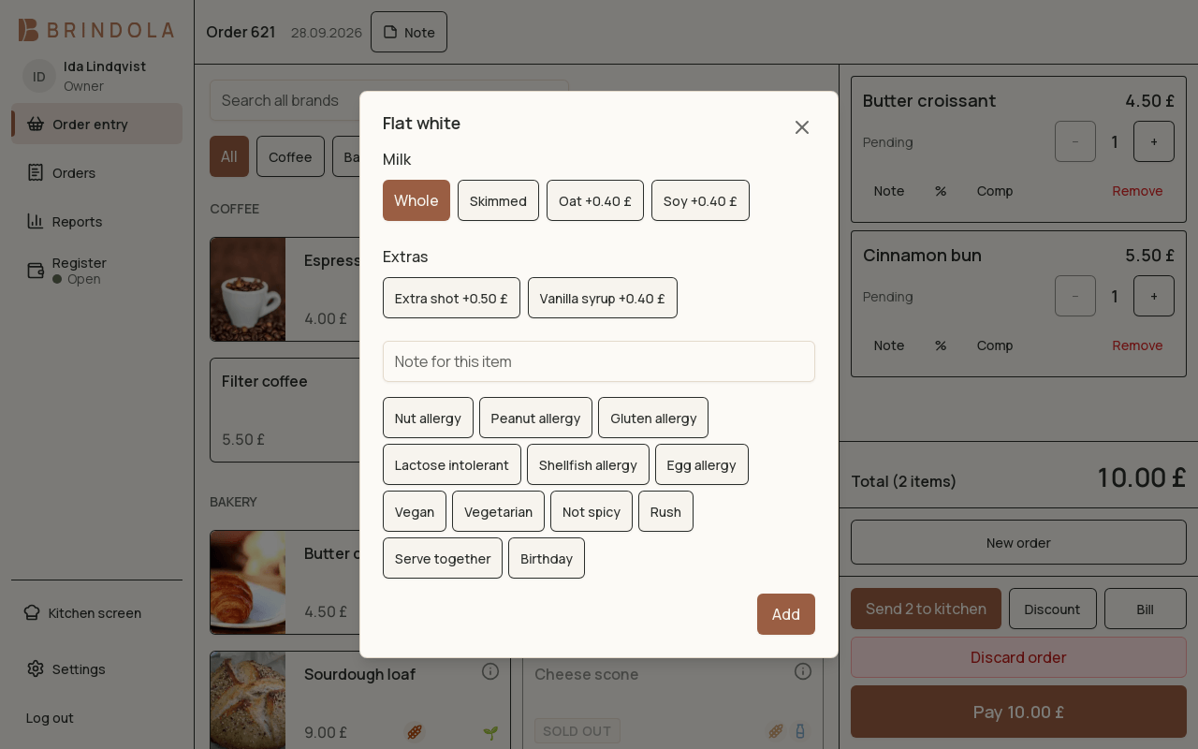Add the Flat white to order
This screenshot has width=1198, height=749.
tap(786, 614)
